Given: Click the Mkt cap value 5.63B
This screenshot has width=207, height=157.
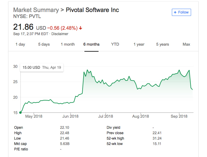Looking at the screenshot, I should pos(65,144).
